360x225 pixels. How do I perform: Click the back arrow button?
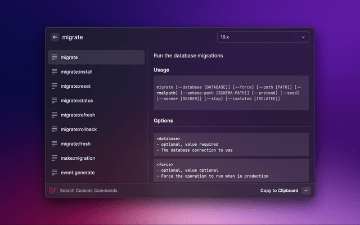click(x=55, y=37)
